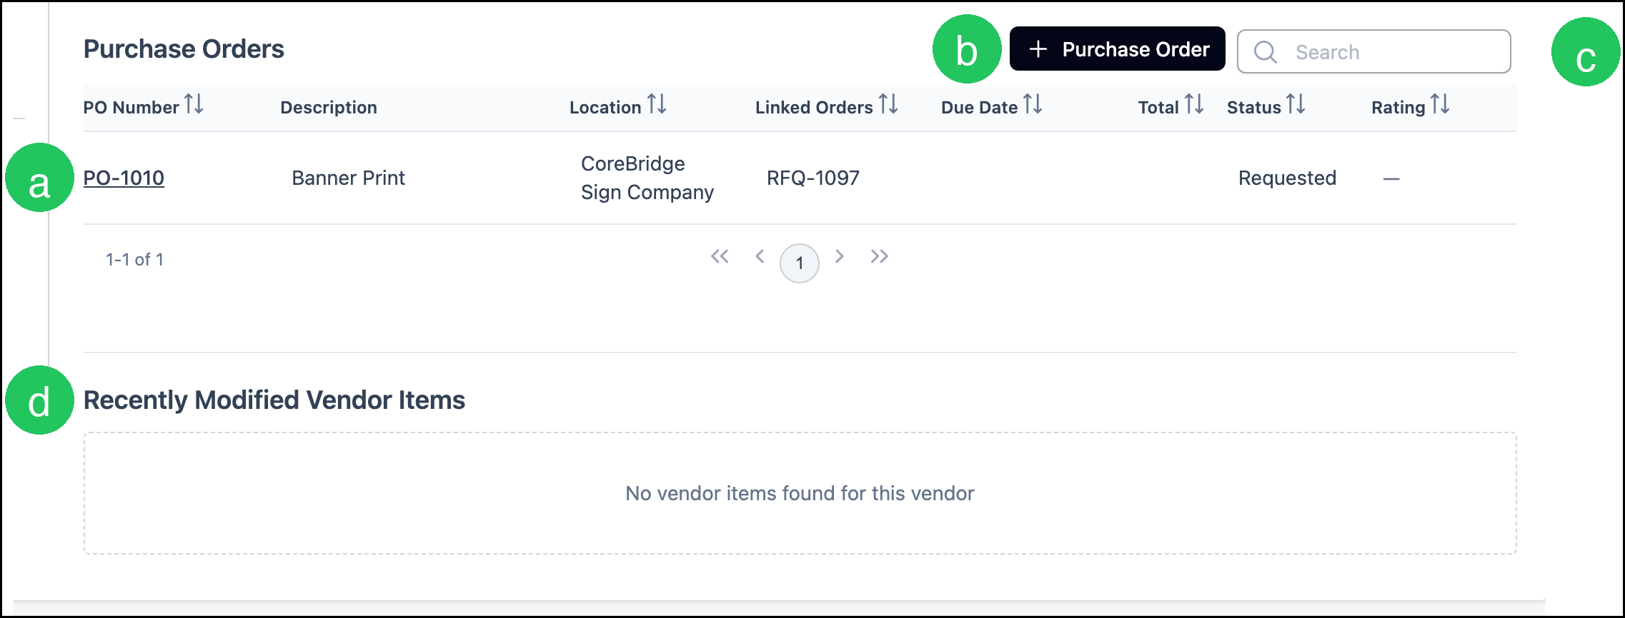The height and width of the screenshot is (618, 1625).
Task: Sort by Status column arrows
Action: [1296, 104]
